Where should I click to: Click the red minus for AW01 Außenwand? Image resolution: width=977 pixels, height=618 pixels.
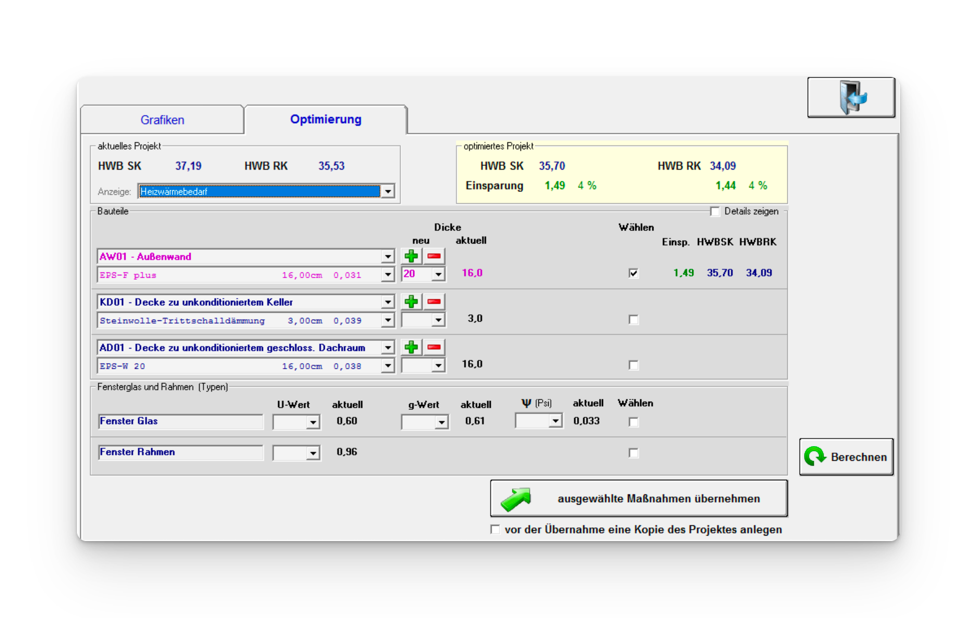click(x=434, y=256)
